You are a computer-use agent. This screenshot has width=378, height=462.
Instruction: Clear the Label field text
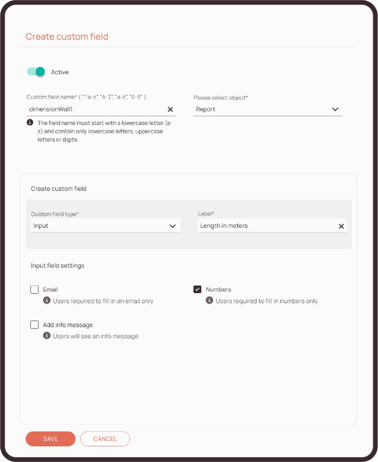341,226
